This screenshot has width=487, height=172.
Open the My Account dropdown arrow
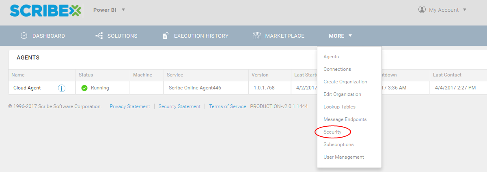[x=465, y=10]
